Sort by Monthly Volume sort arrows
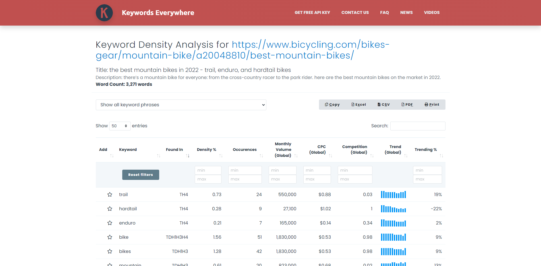 tap(296, 156)
